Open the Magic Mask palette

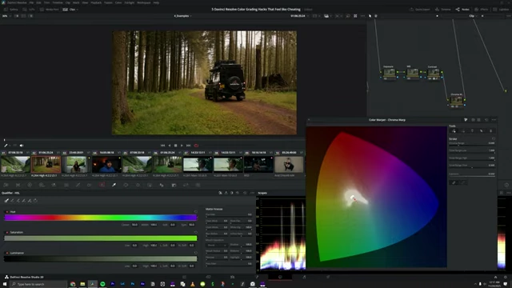pyautogui.click(x=150, y=185)
